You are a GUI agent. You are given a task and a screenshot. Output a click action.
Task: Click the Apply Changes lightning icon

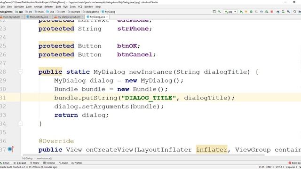[x=246, y=12]
